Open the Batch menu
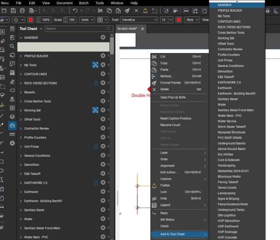 click(84, 3)
